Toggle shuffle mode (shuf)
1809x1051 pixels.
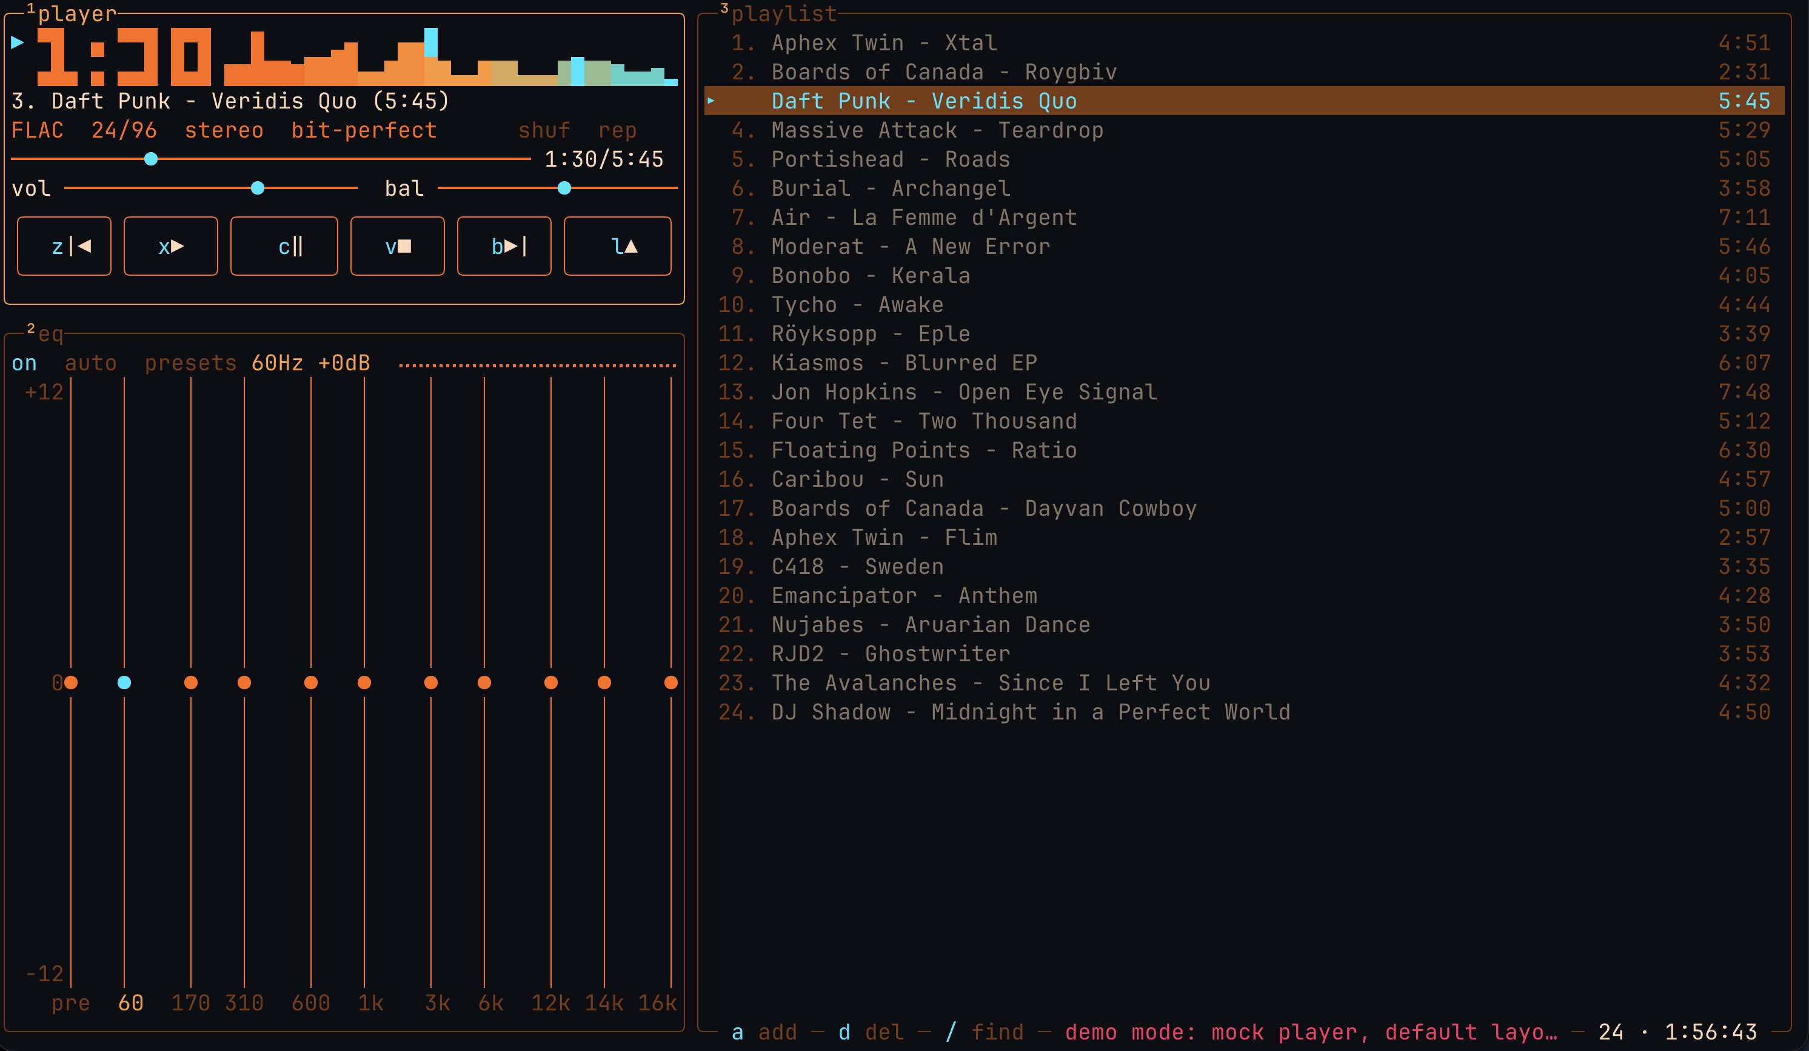544,130
